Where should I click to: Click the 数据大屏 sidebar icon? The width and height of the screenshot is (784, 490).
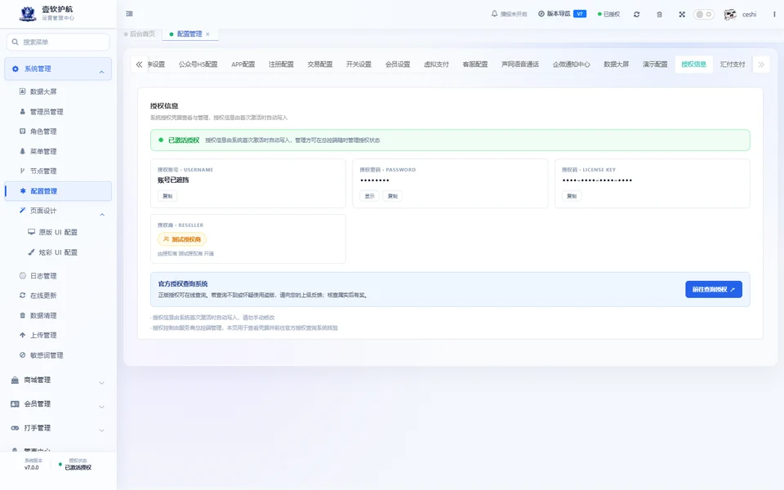tap(22, 91)
